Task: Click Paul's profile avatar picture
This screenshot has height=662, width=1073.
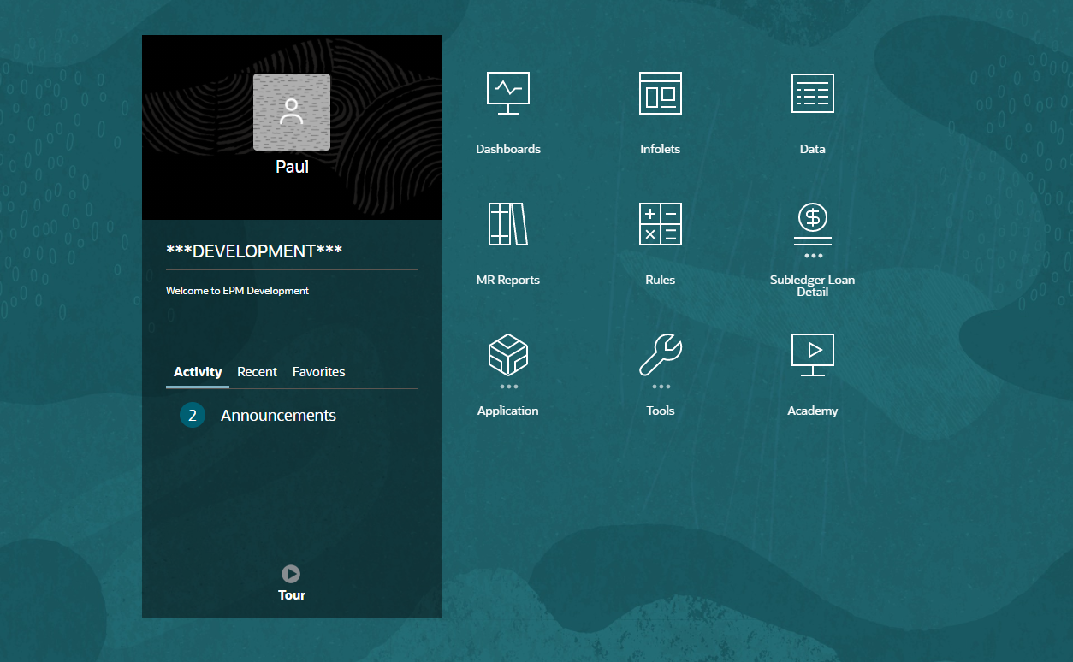Action: pyautogui.click(x=292, y=112)
